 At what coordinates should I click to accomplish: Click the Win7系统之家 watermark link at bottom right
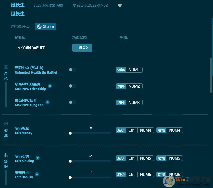coord(192,180)
